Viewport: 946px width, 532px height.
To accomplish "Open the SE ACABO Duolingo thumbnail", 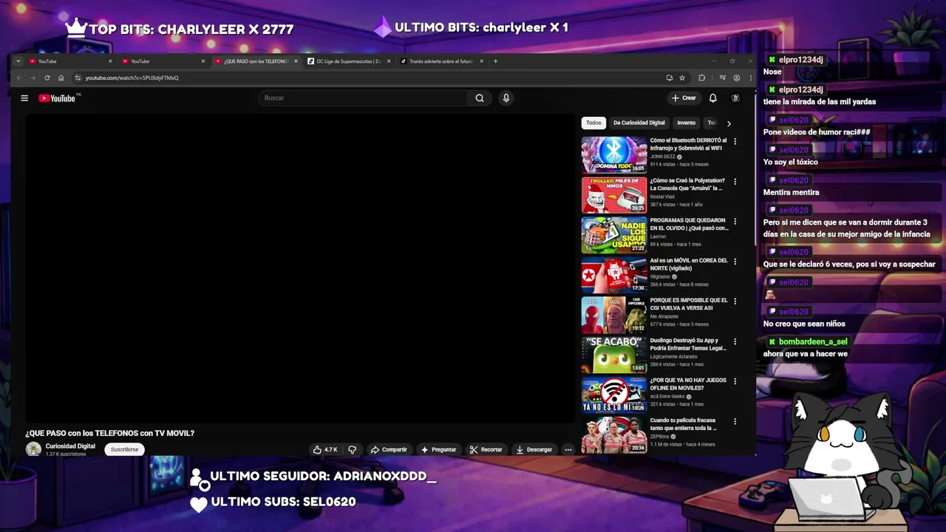I will point(614,355).
